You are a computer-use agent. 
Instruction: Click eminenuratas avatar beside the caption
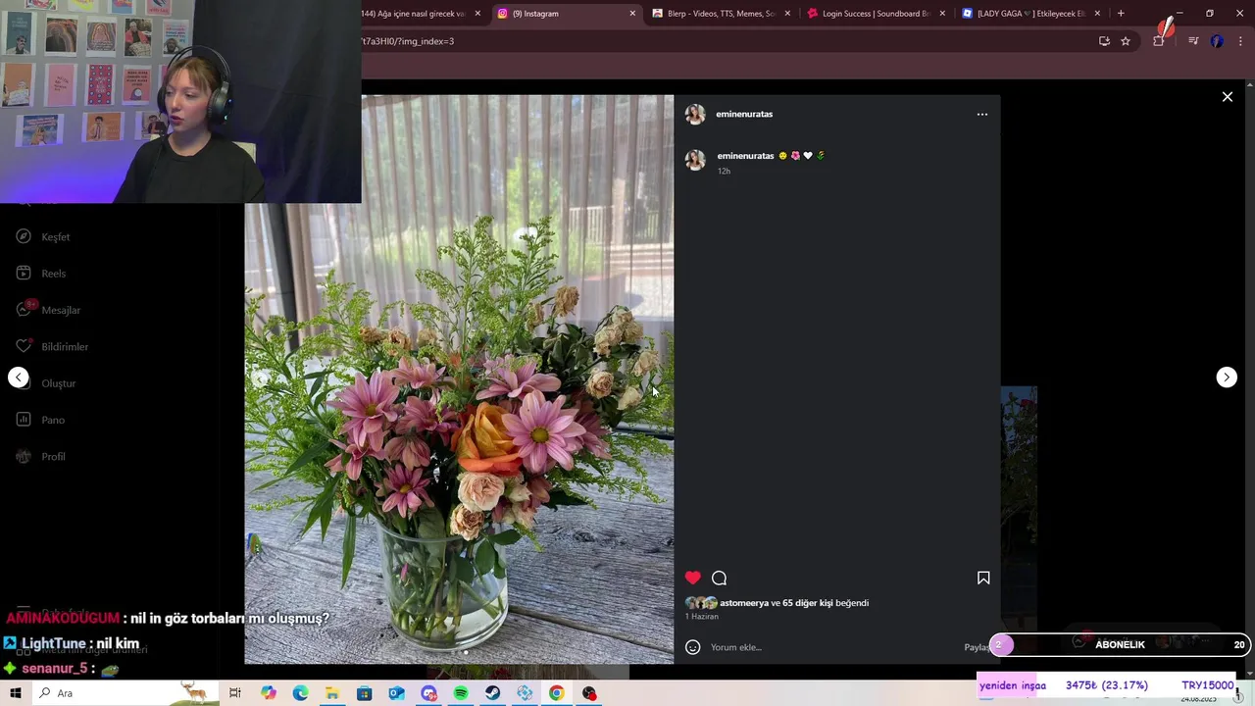(x=695, y=160)
